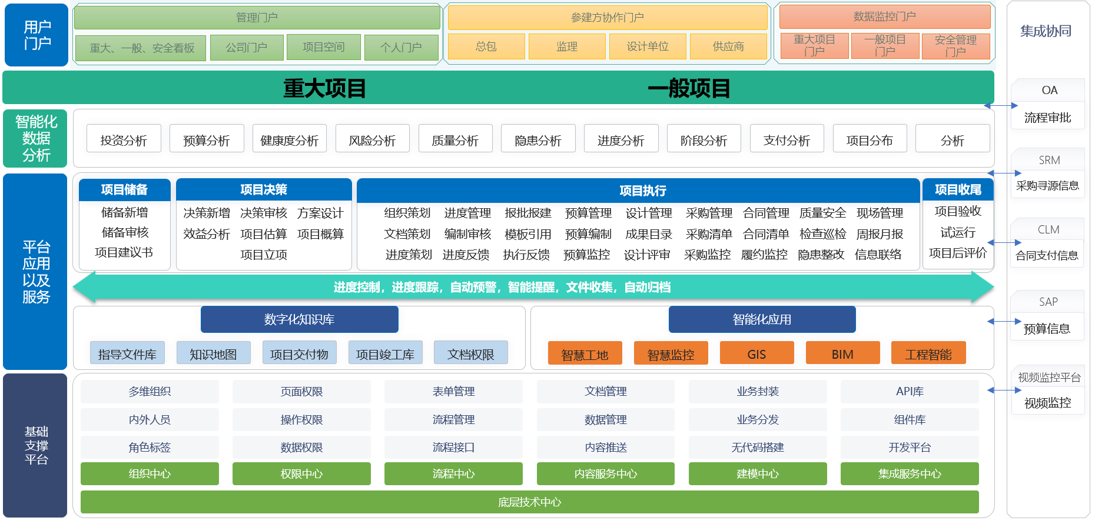
Task: Open the 供应商 portal tile
Action: coord(728,46)
